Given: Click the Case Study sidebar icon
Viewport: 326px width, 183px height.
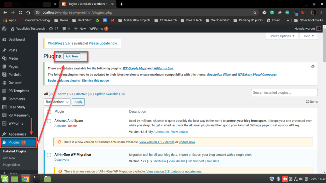Looking at the screenshot, I should (x=4, y=107).
